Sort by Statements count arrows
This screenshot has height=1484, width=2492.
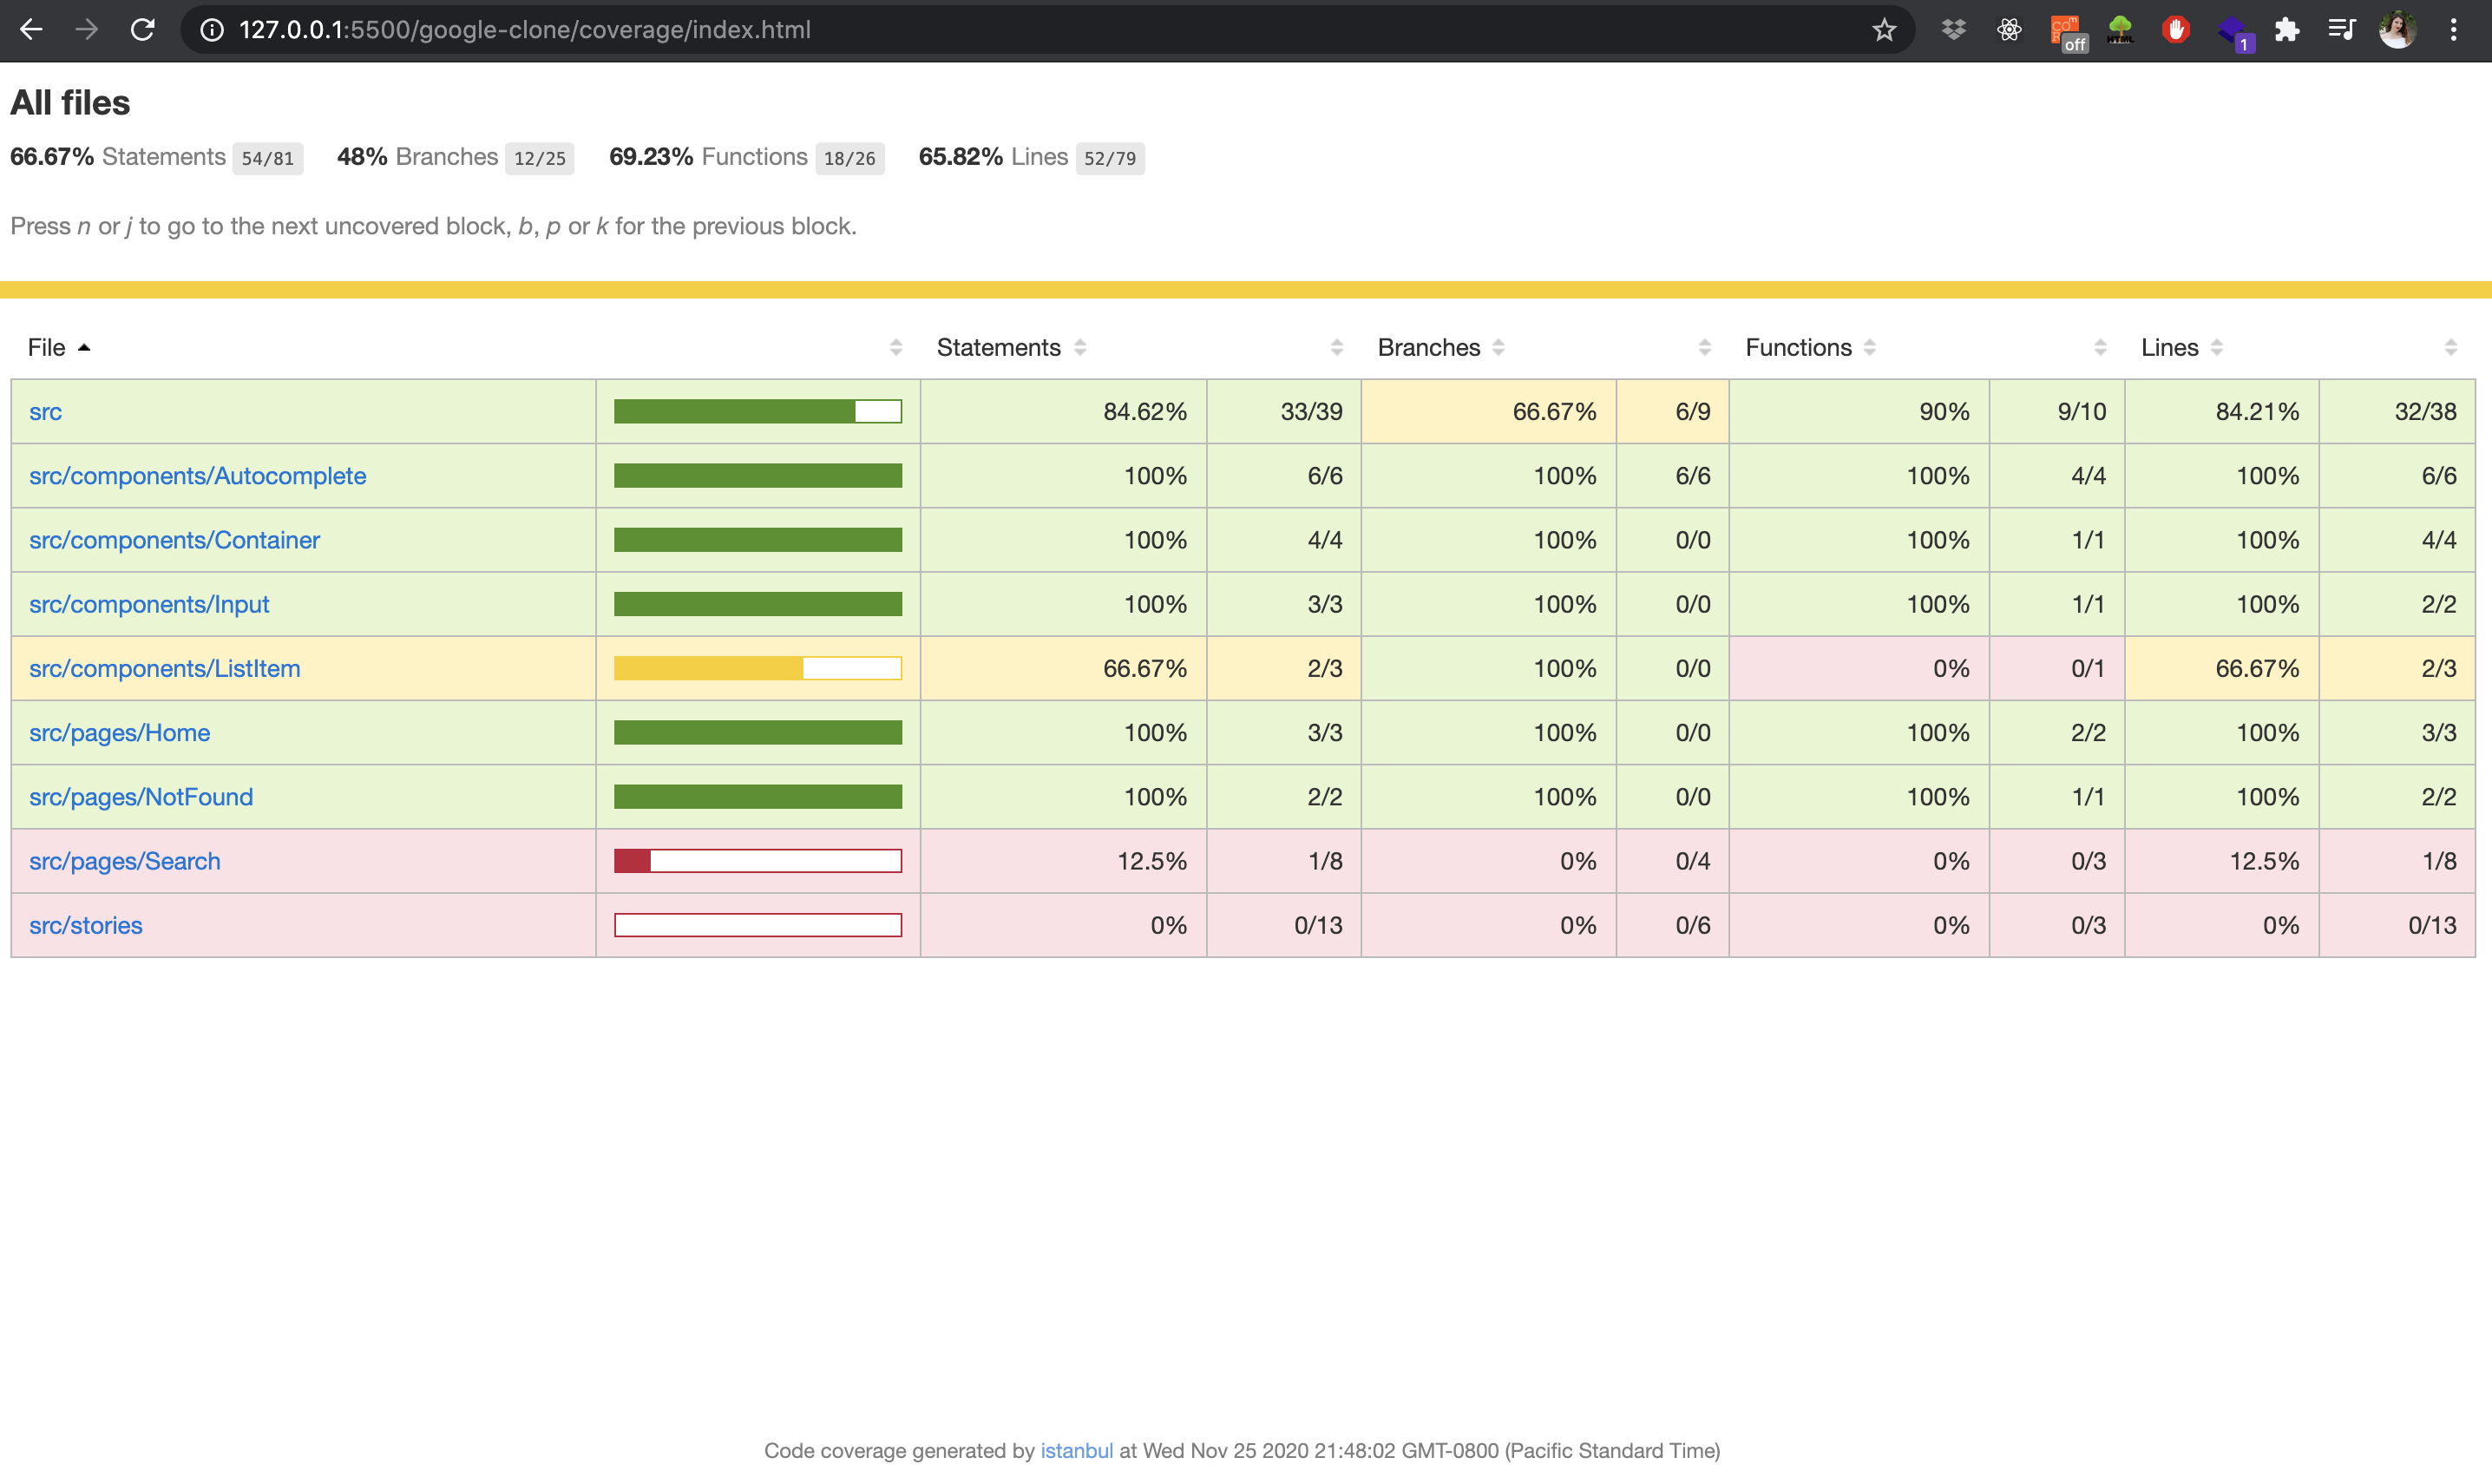[1336, 347]
